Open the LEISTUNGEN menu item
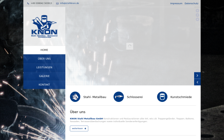The width and height of the screenshot is (224, 140). pyautogui.click(x=44, y=68)
